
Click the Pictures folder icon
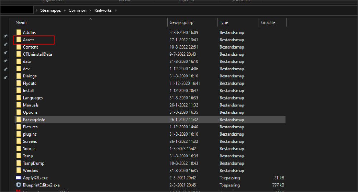(19, 127)
